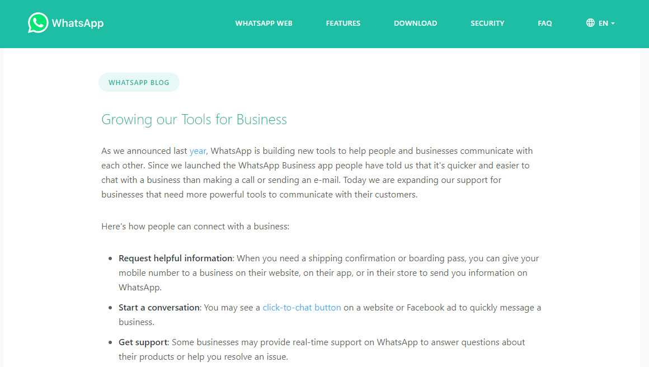Viewport: 649px width, 367px height.
Task: Open the FAQ section
Action: [544, 23]
